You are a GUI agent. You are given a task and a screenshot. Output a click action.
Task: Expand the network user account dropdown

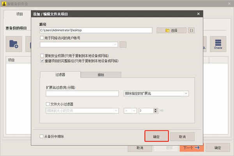click(79, 45)
